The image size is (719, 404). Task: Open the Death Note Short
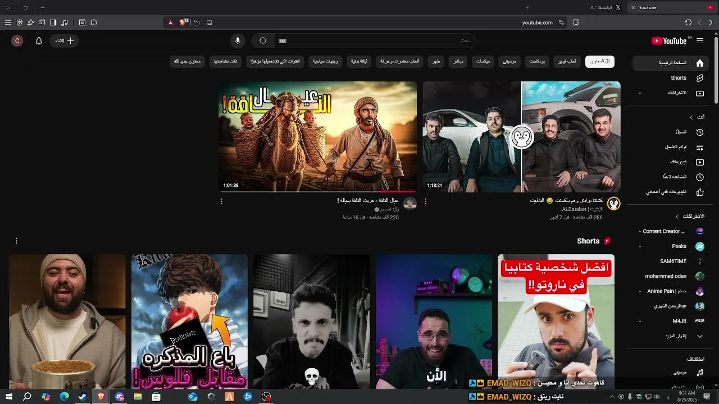pos(189,322)
